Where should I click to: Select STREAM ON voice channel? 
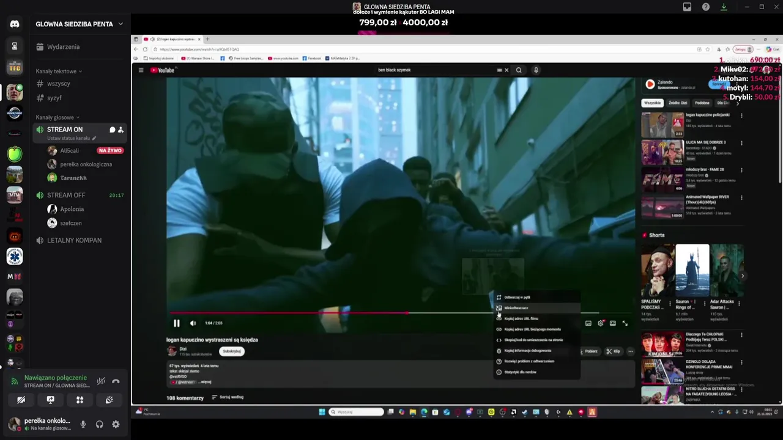[x=64, y=130]
